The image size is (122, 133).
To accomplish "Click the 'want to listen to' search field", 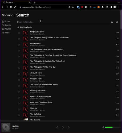I will click(x=63, y=22).
